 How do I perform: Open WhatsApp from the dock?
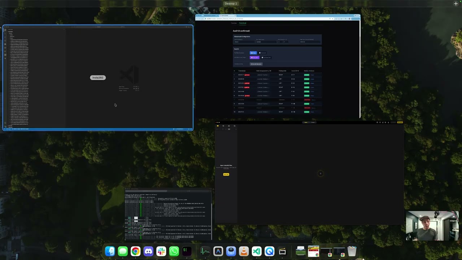tap(174, 251)
